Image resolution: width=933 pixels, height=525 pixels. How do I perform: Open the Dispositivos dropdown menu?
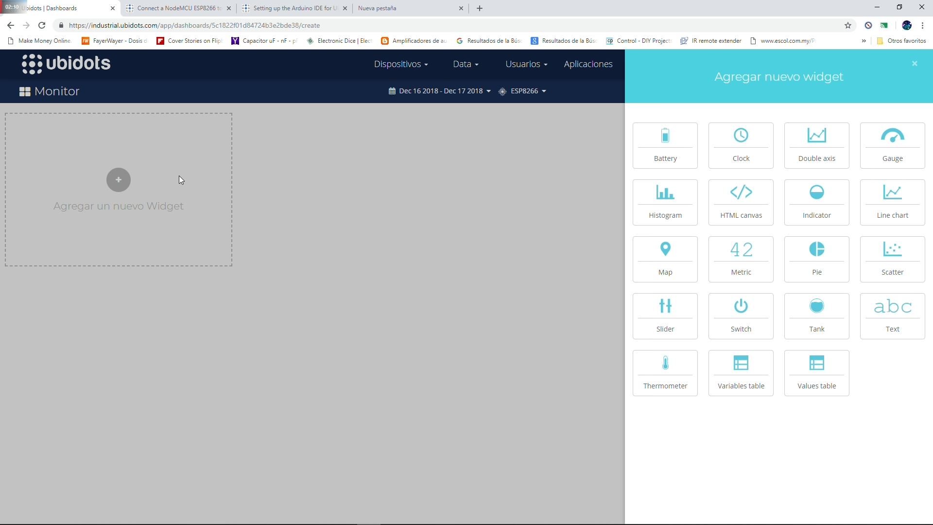coord(400,64)
